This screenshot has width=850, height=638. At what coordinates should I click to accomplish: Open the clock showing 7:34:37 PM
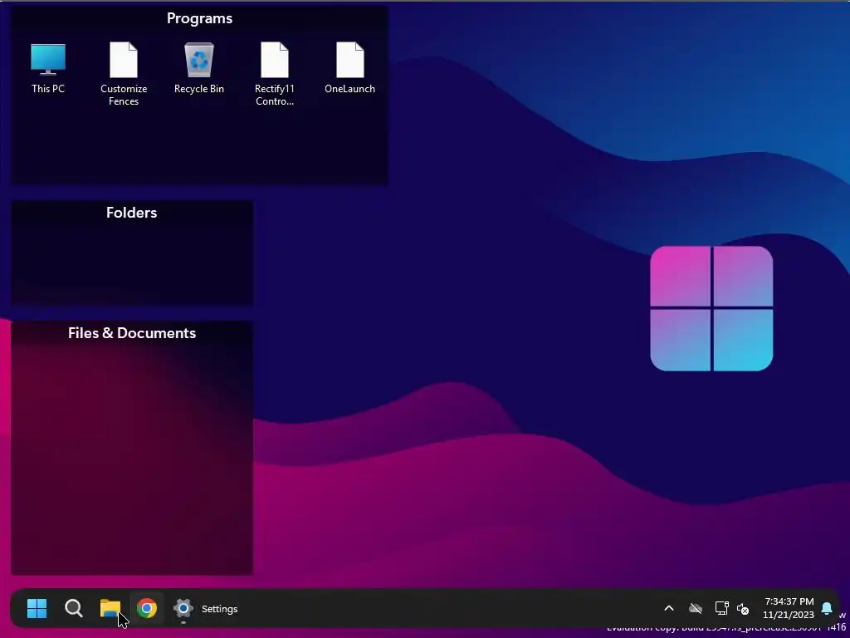(x=789, y=608)
